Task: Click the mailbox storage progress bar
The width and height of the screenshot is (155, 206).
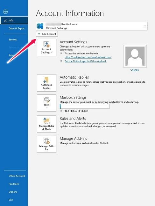Action: (x=85, y=106)
